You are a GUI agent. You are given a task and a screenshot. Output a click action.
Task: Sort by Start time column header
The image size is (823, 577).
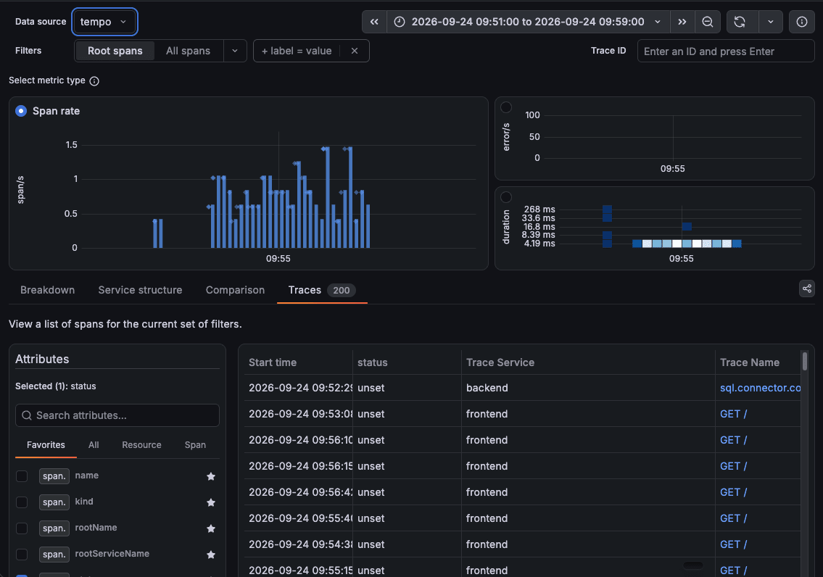(x=273, y=362)
